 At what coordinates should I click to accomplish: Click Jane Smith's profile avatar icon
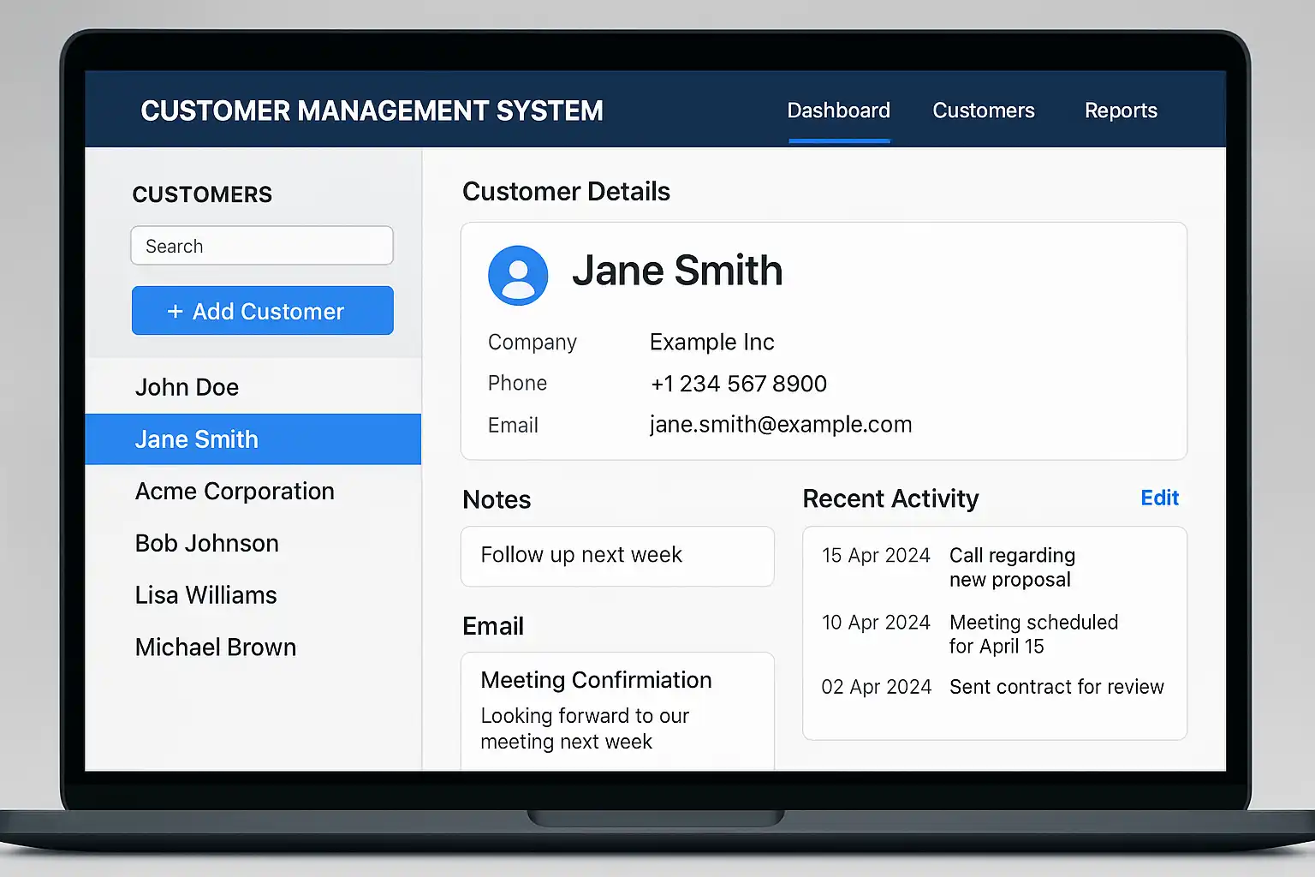(518, 276)
